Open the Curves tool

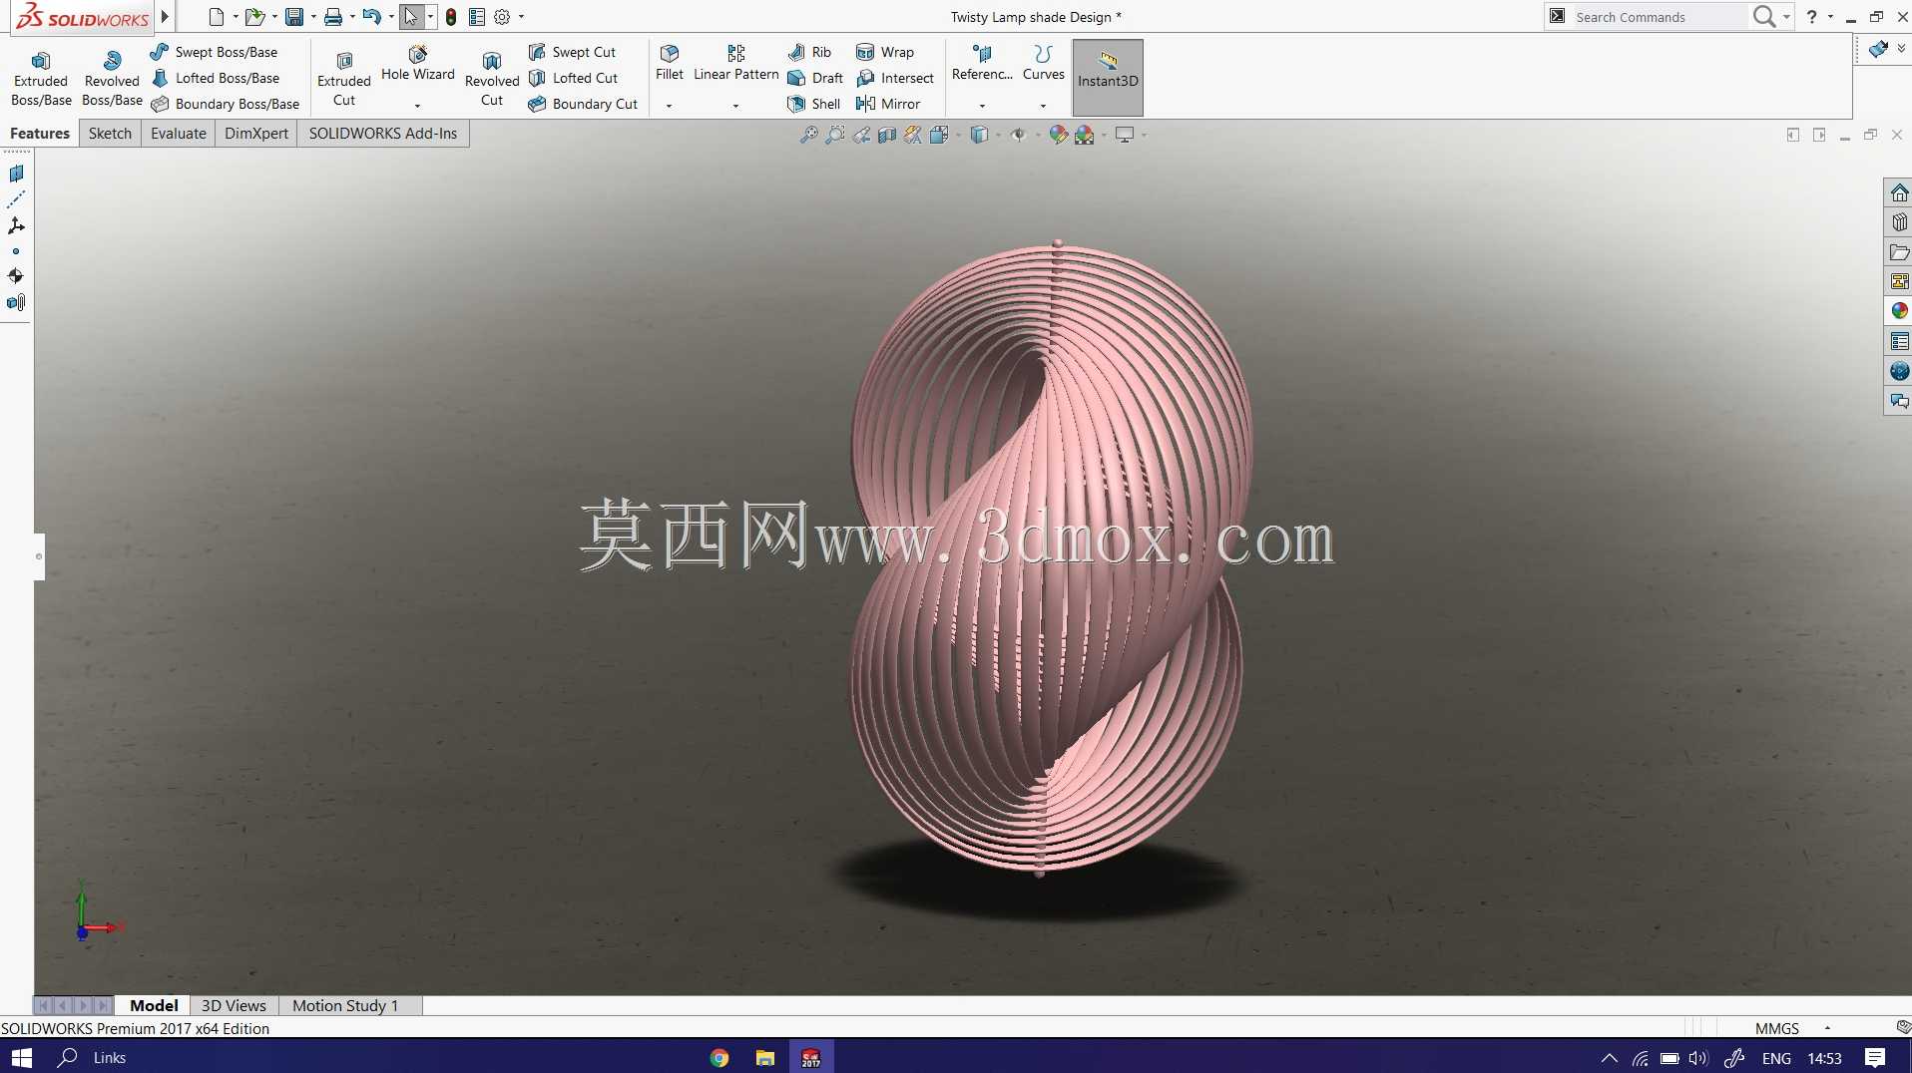[x=1044, y=63]
